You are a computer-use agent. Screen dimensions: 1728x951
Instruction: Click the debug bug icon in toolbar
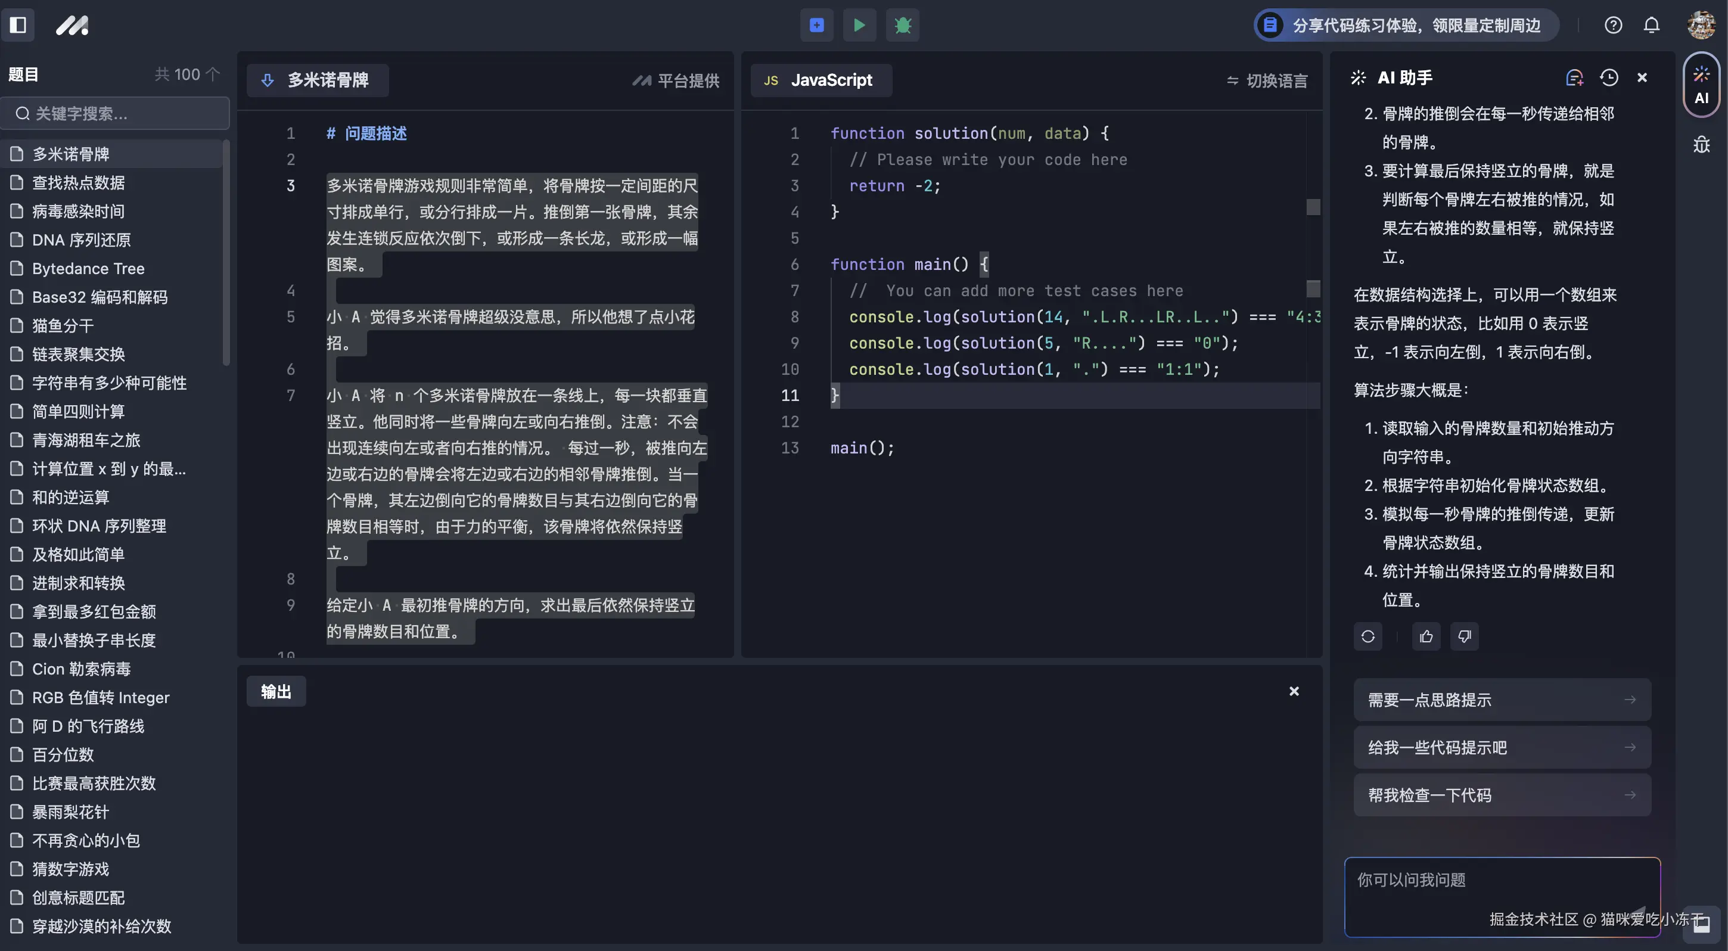tap(902, 25)
